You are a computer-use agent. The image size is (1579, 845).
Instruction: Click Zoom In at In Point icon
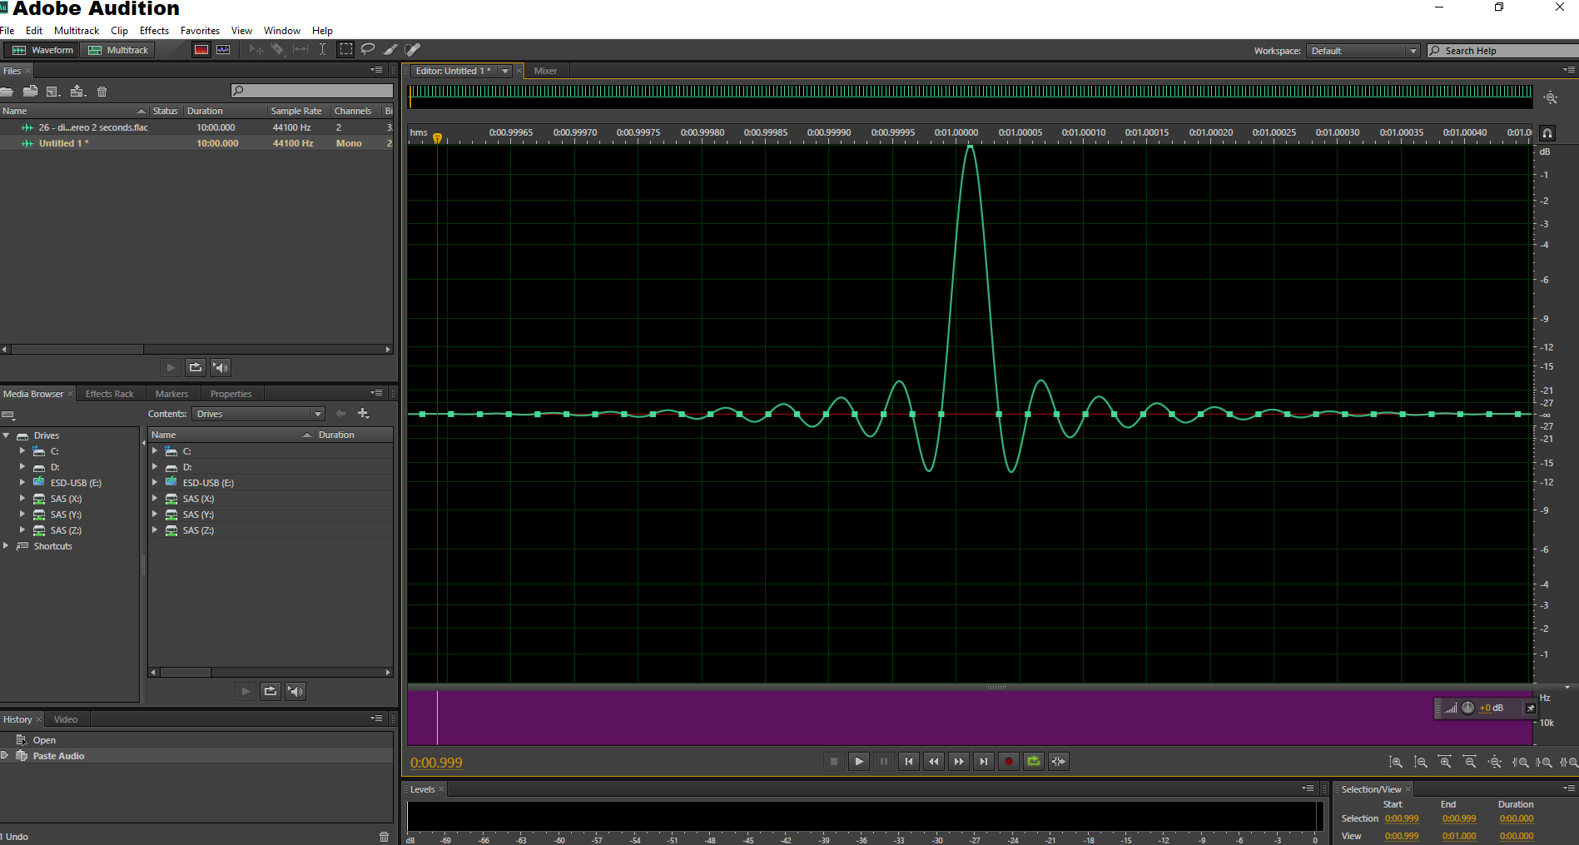click(1521, 762)
